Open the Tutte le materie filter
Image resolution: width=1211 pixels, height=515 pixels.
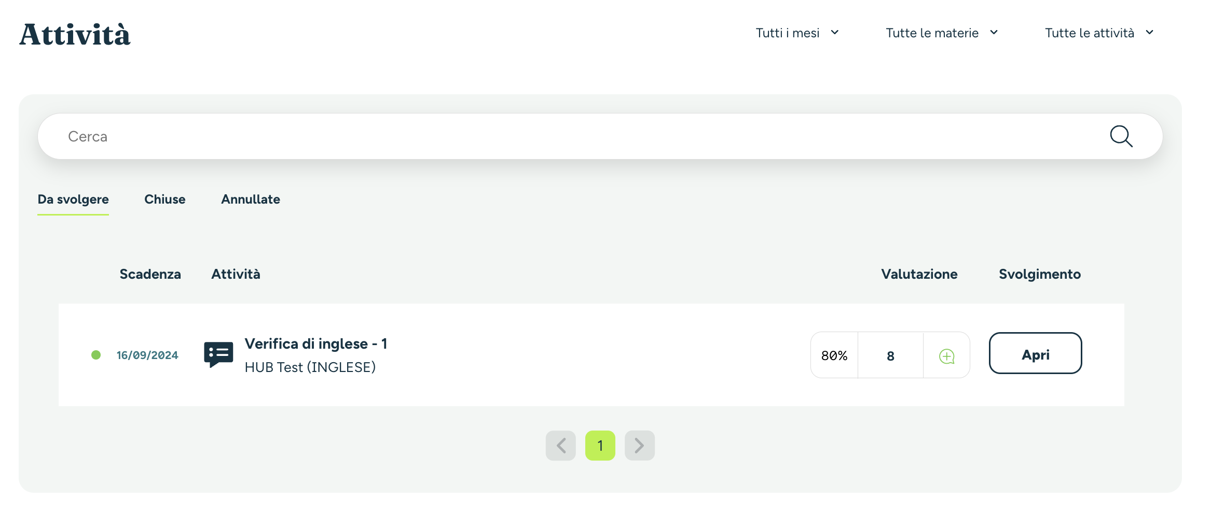942,33
